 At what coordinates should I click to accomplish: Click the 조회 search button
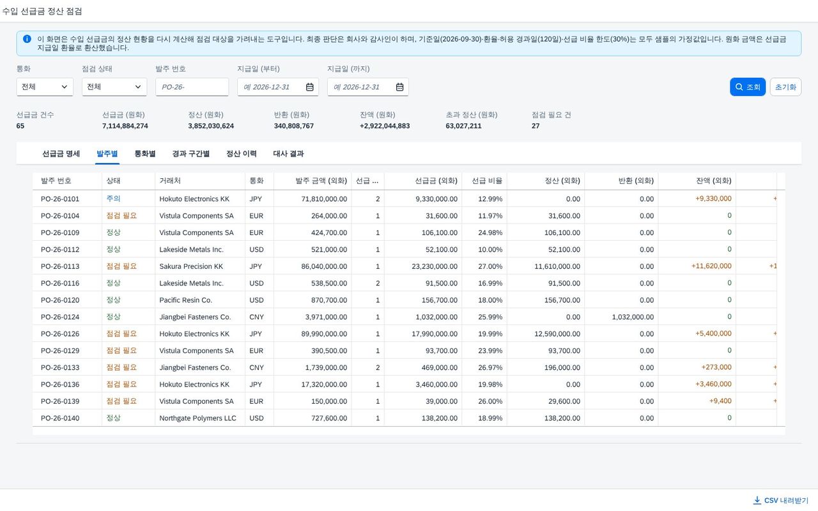pos(748,87)
